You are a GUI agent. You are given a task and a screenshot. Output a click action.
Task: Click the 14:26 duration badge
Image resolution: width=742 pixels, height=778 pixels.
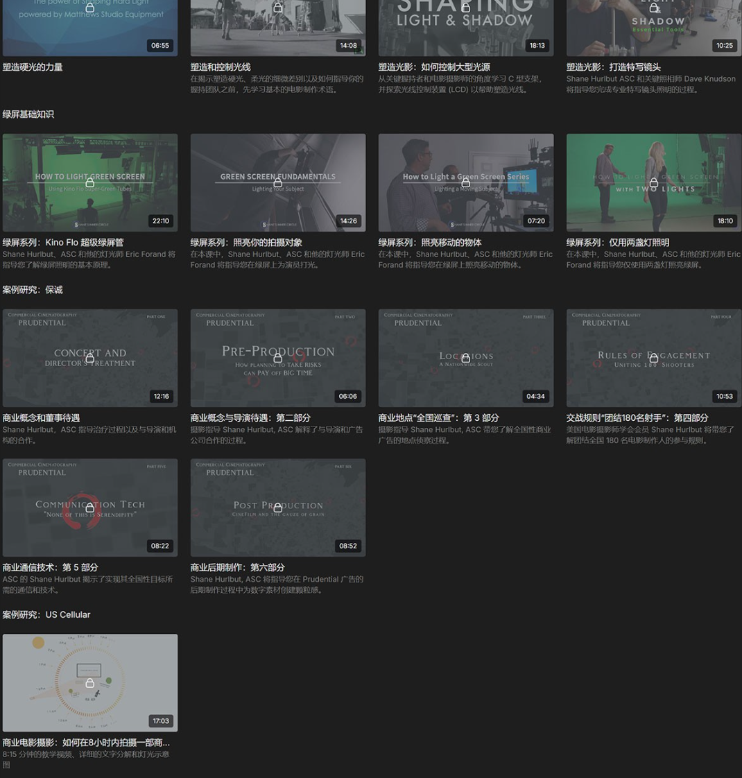(348, 221)
